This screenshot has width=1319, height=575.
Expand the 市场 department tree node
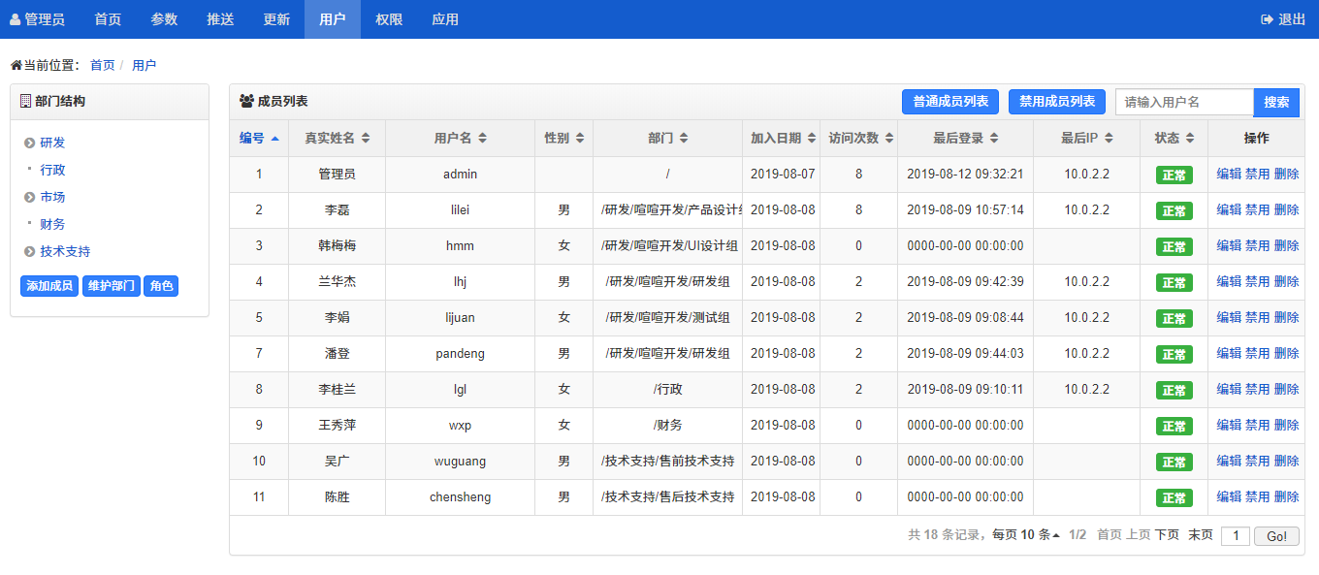point(30,198)
